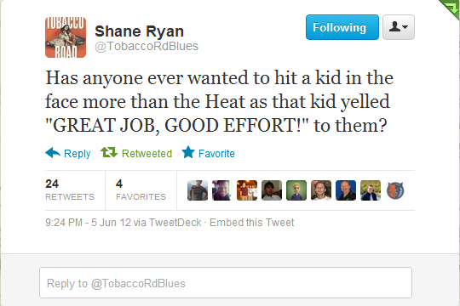
Task: Open the first retweeter's profile picture
Action: (x=198, y=190)
